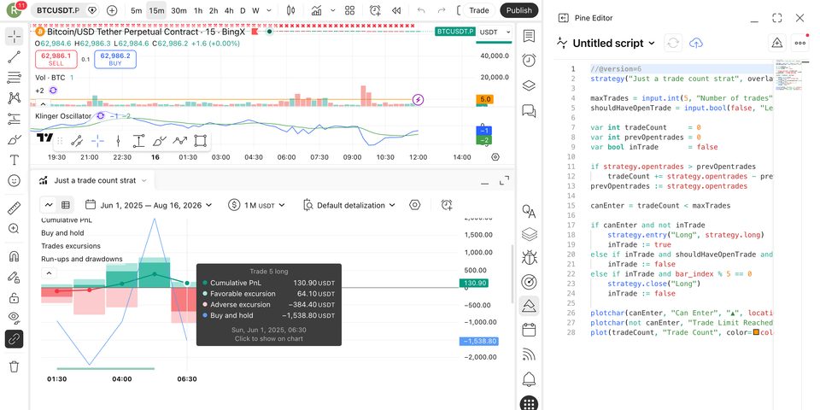Open the USDT currency dropdown on price scale
This screenshot has height=410, width=820.
[495, 32]
